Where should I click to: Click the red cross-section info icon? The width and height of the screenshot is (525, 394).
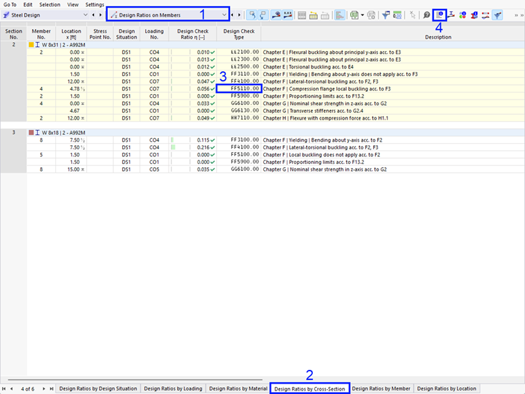coord(474,15)
